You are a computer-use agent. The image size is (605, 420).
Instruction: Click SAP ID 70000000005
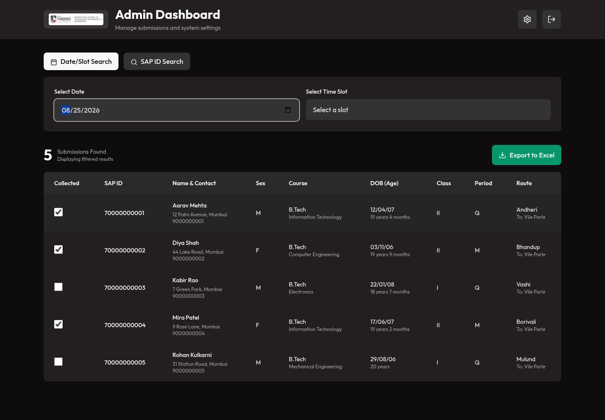click(125, 362)
